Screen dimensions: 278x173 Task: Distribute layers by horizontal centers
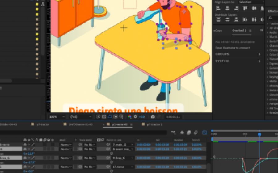click(x=254, y=20)
